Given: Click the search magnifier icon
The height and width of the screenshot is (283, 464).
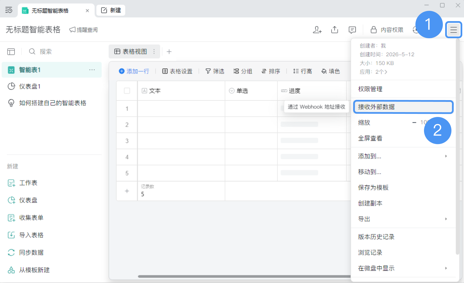Looking at the screenshot, I should (x=32, y=52).
